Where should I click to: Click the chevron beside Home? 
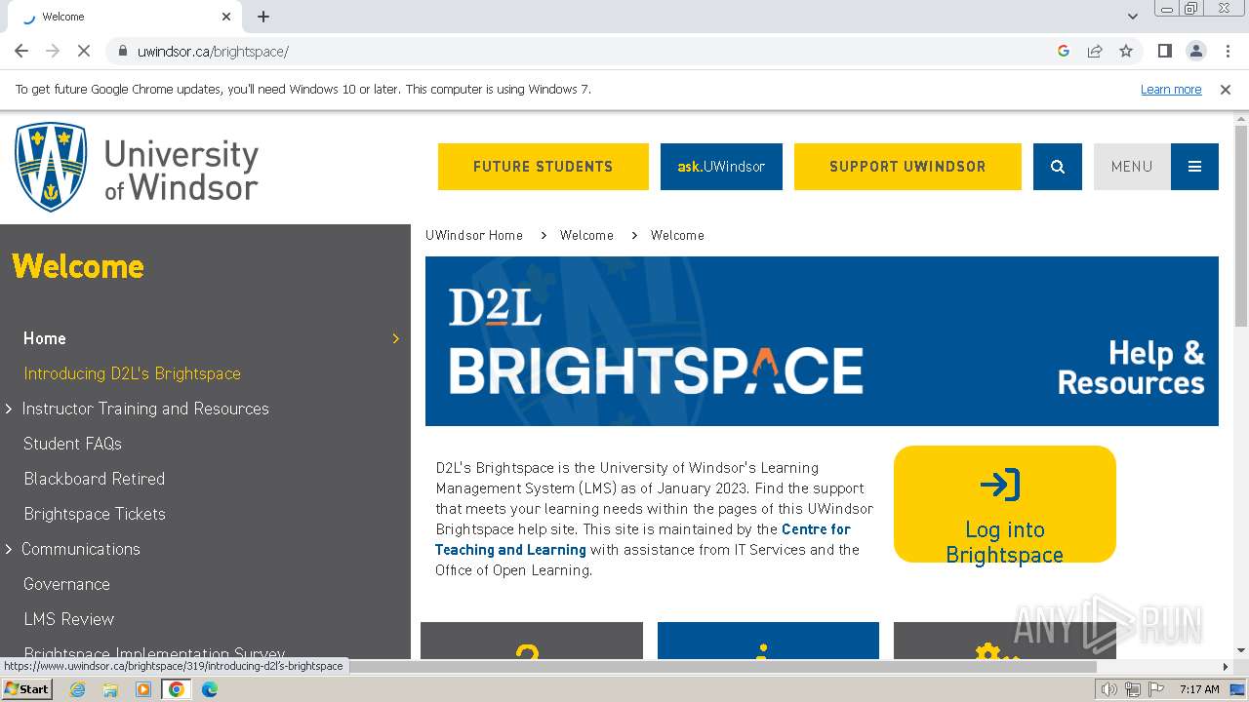pos(395,338)
